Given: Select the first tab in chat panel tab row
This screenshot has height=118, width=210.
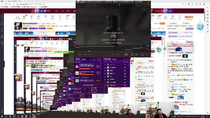Looking at the screenshot, I should point(170,26).
